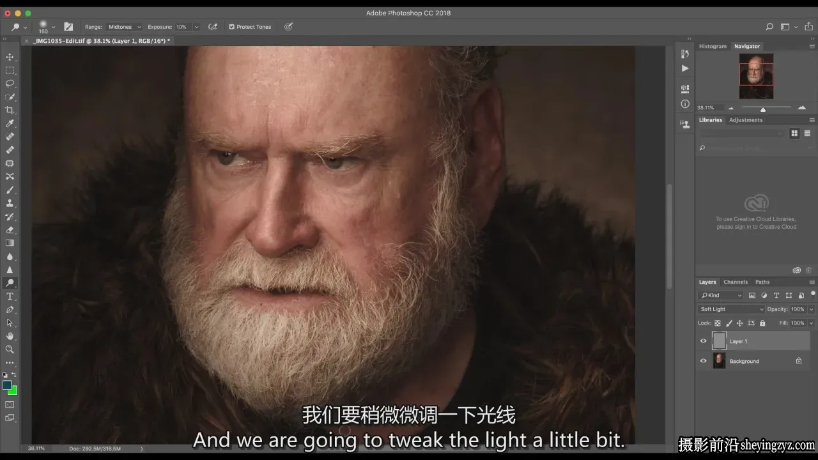Open the brush preset picker dropdown

(53, 27)
